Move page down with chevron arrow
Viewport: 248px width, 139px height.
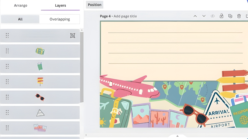click(204, 16)
